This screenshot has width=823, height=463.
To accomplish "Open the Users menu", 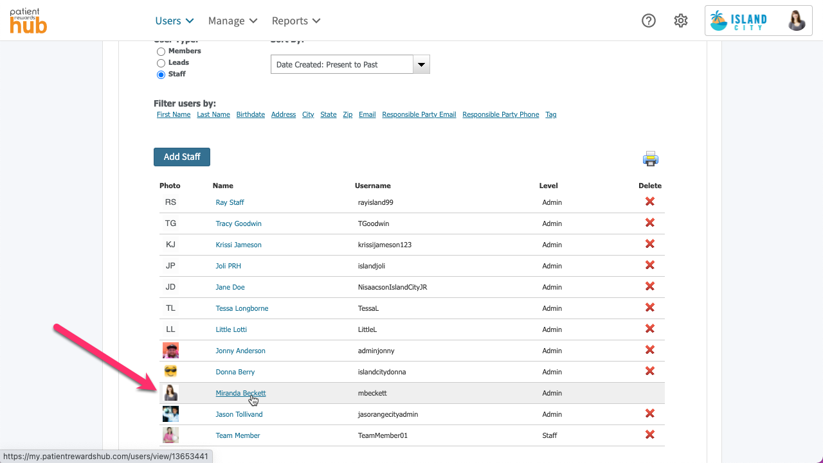I will tap(175, 21).
